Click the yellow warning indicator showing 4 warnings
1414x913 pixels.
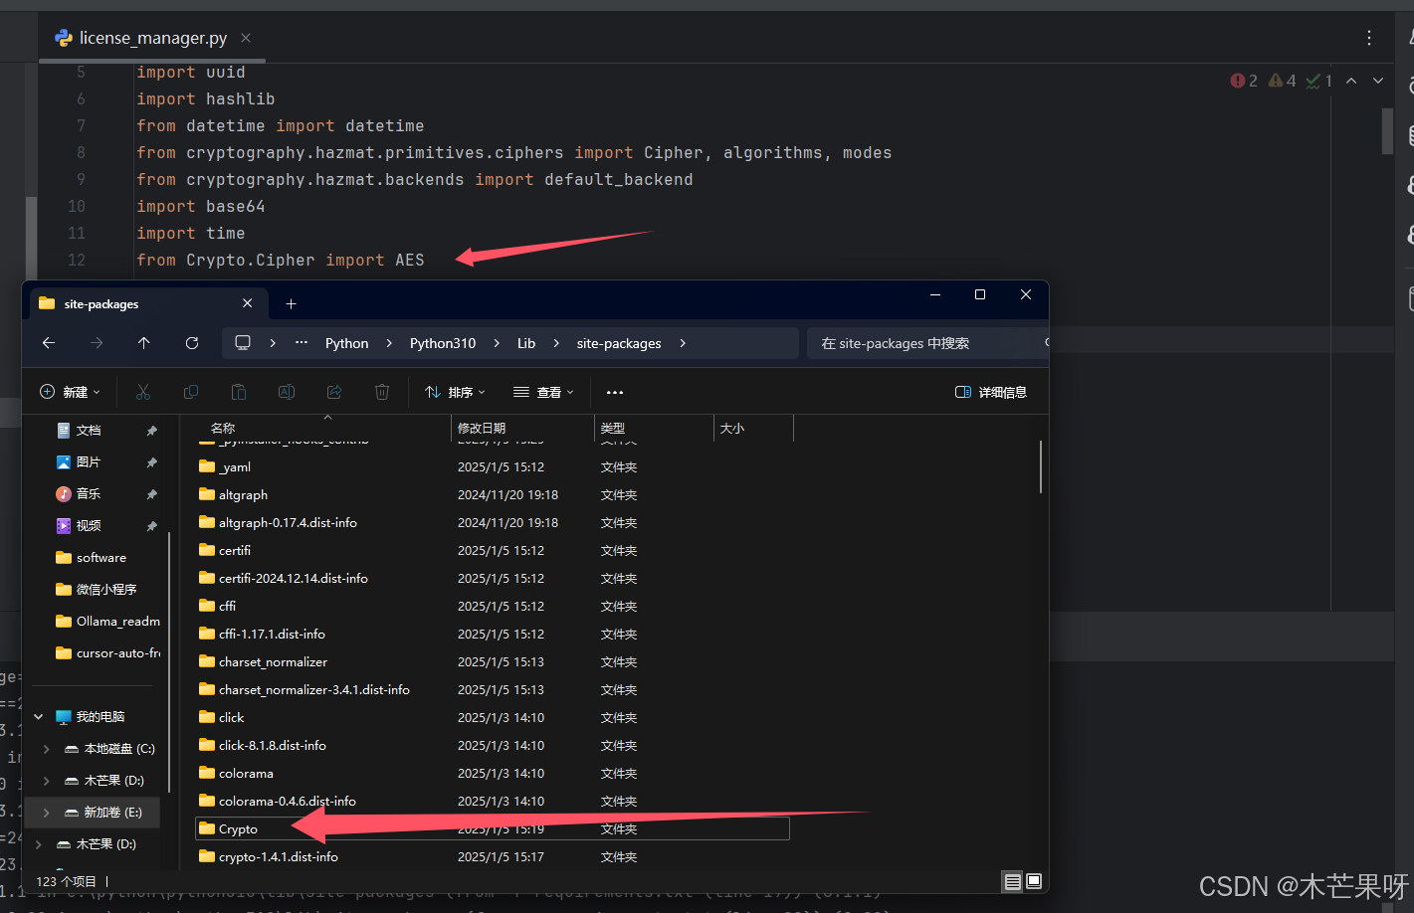pyautogui.click(x=1275, y=81)
